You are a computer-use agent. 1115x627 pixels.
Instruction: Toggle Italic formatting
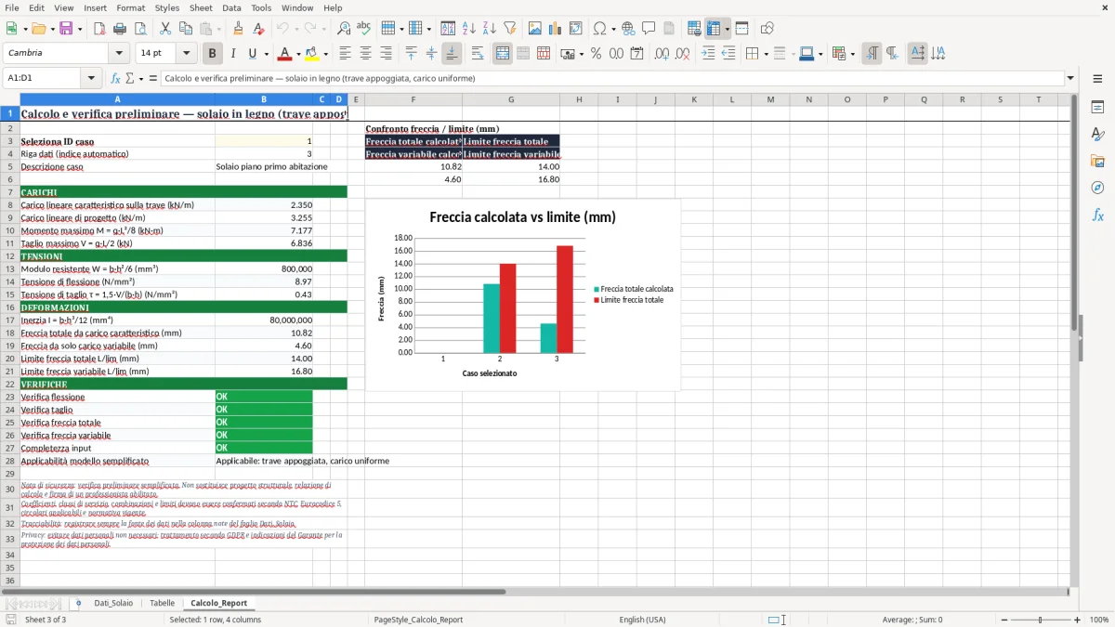point(232,54)
